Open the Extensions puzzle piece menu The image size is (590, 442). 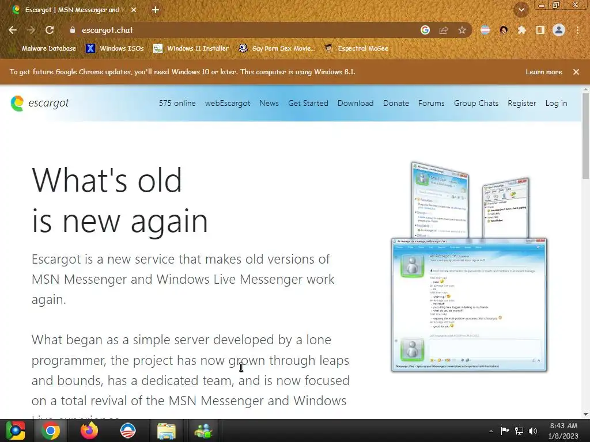(x=522, y=30)
